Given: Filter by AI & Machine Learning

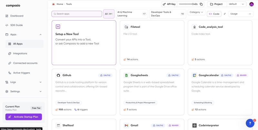Looking at the screenshot, I should [132, 14].
